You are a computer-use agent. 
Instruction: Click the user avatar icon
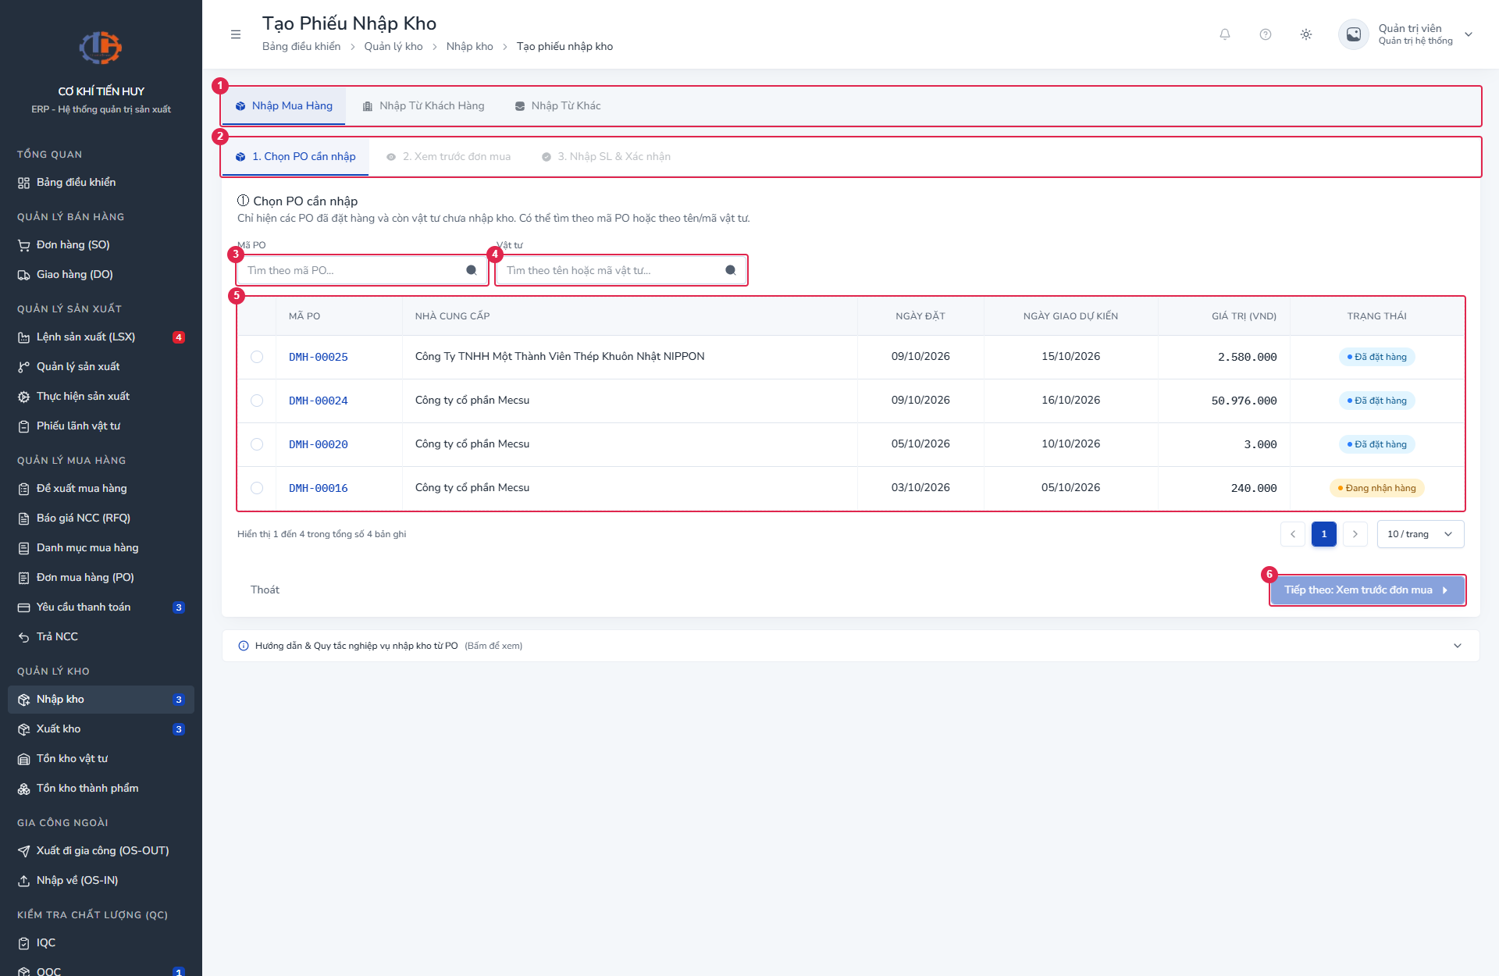point(1354,34)
